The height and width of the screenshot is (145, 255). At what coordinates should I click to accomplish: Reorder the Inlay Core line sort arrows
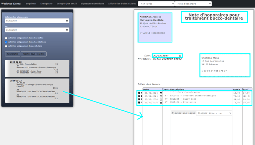[141, 99]
